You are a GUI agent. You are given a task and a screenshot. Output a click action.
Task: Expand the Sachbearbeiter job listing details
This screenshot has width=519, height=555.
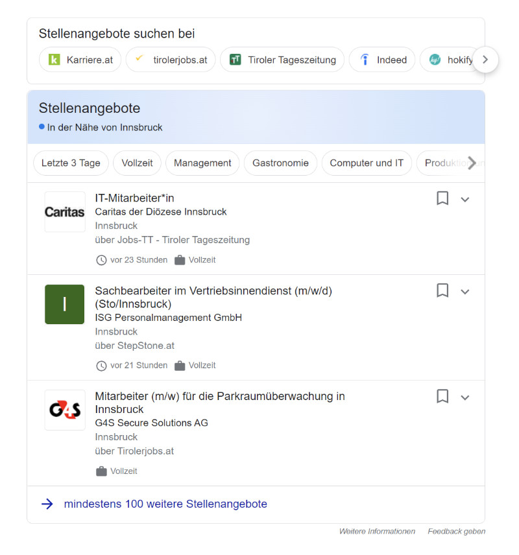pyautogui.click(x=465, y=292)
